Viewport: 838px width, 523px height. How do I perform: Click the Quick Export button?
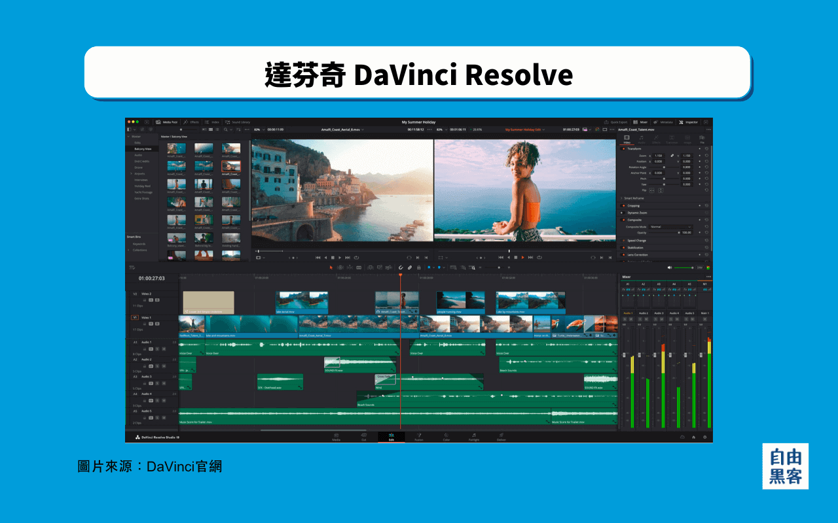(x=615, y=122)
